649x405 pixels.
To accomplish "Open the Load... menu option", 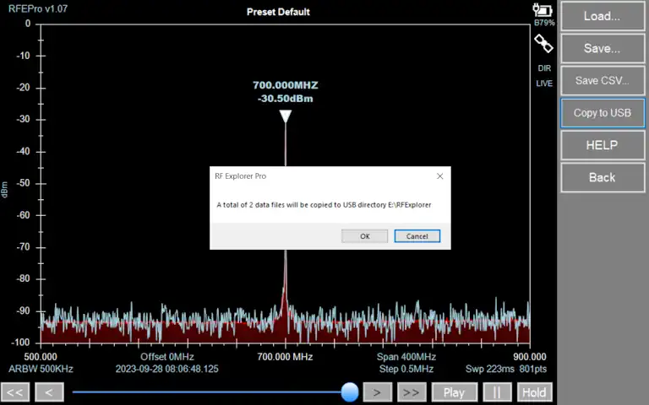I will [x=602, y=16].
